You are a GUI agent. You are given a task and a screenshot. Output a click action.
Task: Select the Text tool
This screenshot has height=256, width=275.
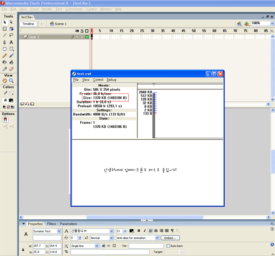pyautogui.click(x=11, y=42)
